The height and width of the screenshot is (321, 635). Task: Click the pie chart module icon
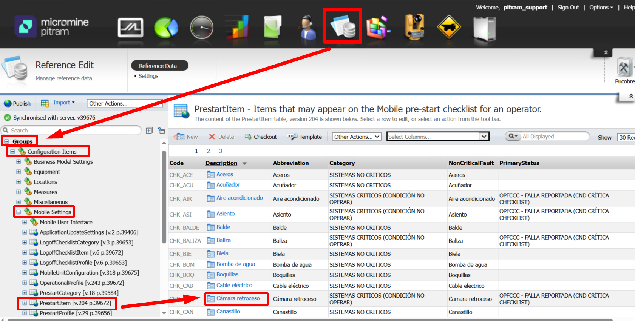[x=166, y=28]
